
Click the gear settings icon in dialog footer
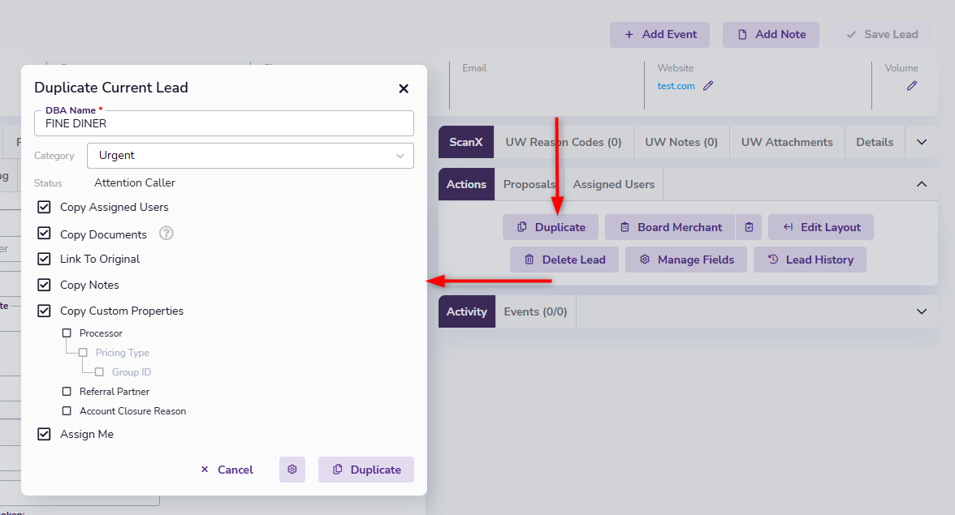point(292,470)
